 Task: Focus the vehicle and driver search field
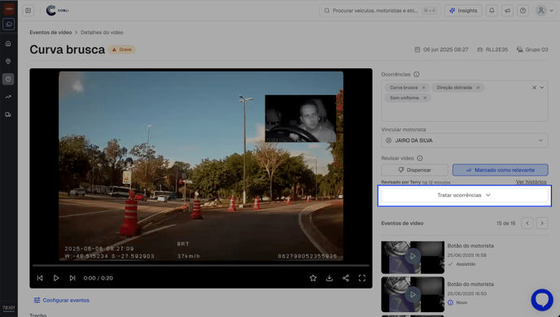(379, 11)
